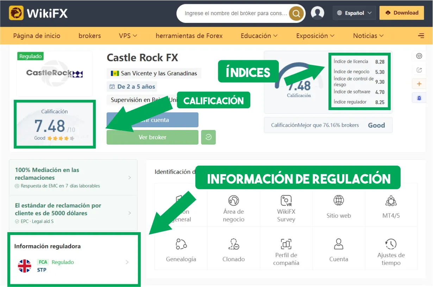Click Respuesta de EMC en 7 días laborables

coord(60,186)
